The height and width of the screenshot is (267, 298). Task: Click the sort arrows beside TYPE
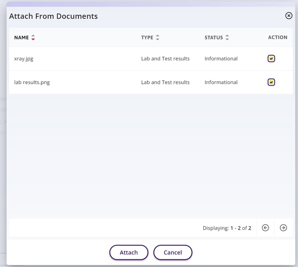coord(157,38)
